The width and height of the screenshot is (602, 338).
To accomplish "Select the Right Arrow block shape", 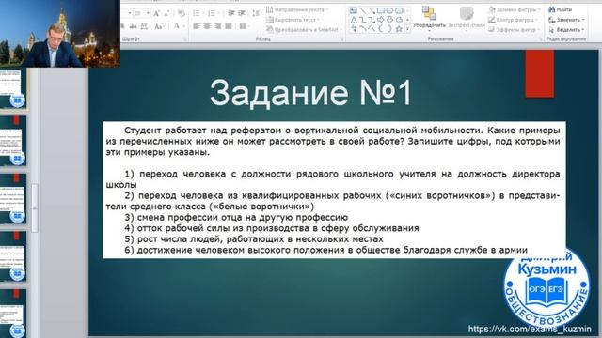I will (381, 20).
